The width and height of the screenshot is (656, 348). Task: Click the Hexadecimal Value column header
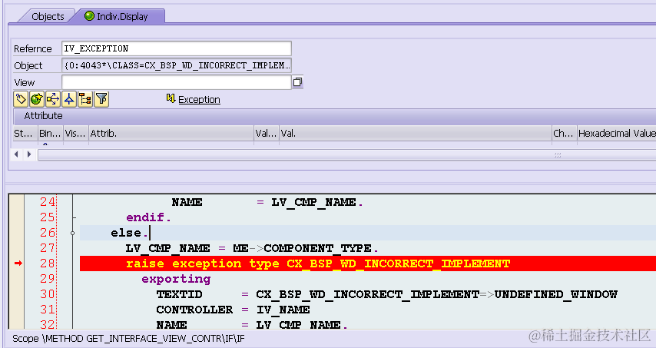click(x=617, y=134)
